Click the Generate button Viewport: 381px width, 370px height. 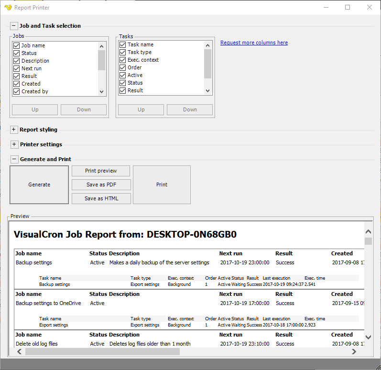(39, 185)
